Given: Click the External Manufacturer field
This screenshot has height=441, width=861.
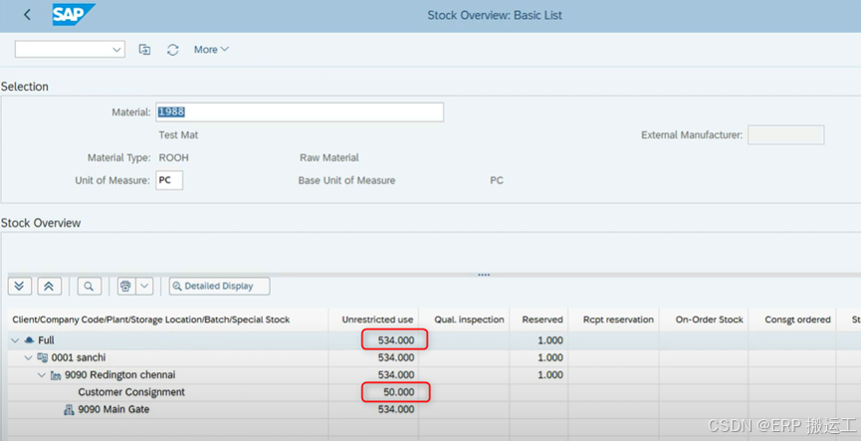Looking at the screenshot, I should [785, 135].
